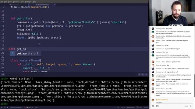Click the webcam video thumbnail
The image size is (195, 109).
(172, 13)
